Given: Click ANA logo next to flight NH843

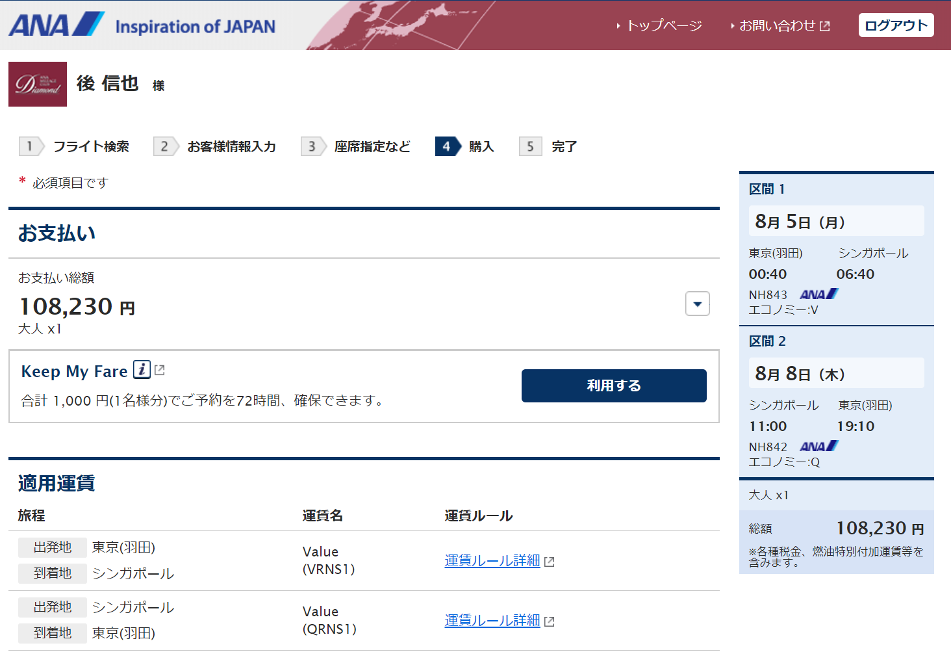Looking at the screenshot, I should coord(819,294).
